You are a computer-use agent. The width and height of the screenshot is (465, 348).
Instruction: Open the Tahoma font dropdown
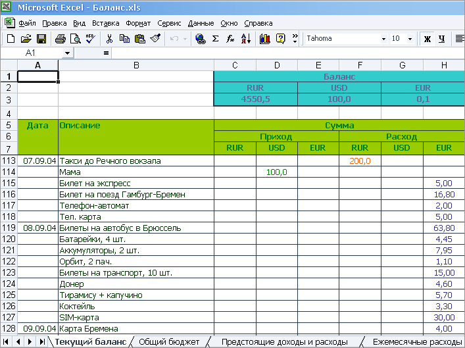tap(383, 39)
